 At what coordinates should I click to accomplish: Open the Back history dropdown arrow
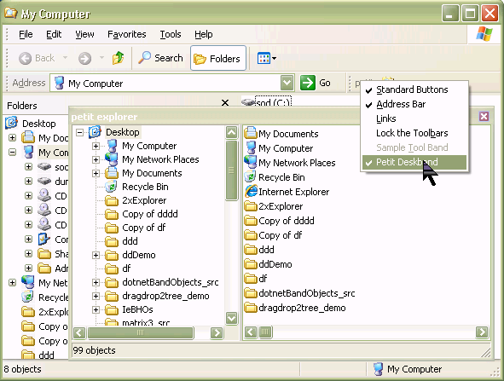pos(65,58)
